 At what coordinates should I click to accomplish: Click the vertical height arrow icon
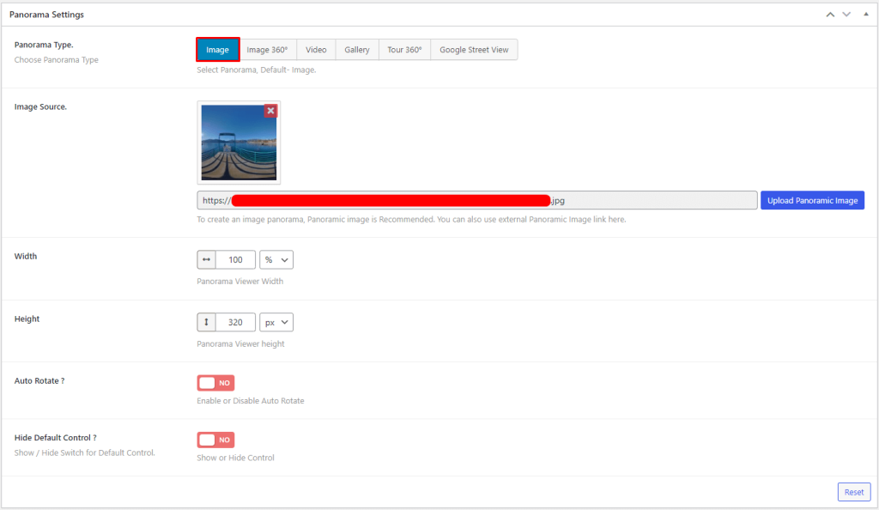click(x=206, y=322)
